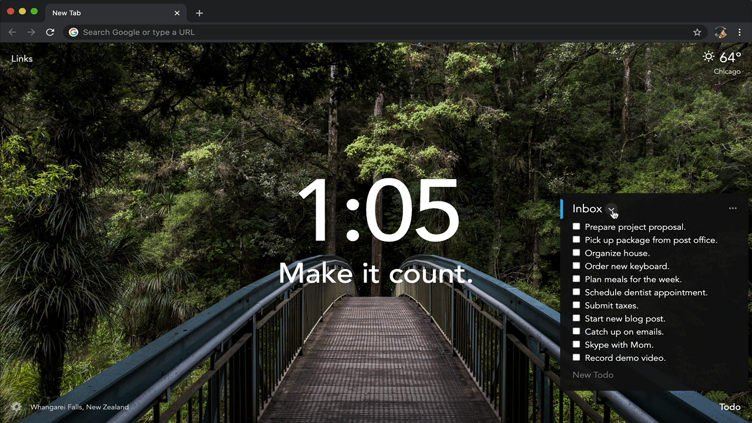Open Momentum settings gear icon
Viewport: 752px width, 423px height.
tap(16, 407)
